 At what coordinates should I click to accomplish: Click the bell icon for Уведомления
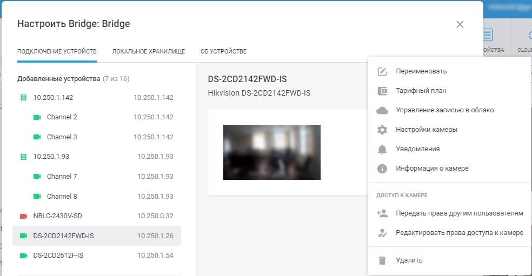[382, 149]
